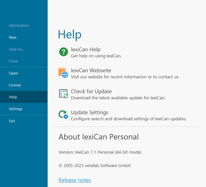Select Close in the sidebar menu
The image size is (206, 187).
pos(13,61)
